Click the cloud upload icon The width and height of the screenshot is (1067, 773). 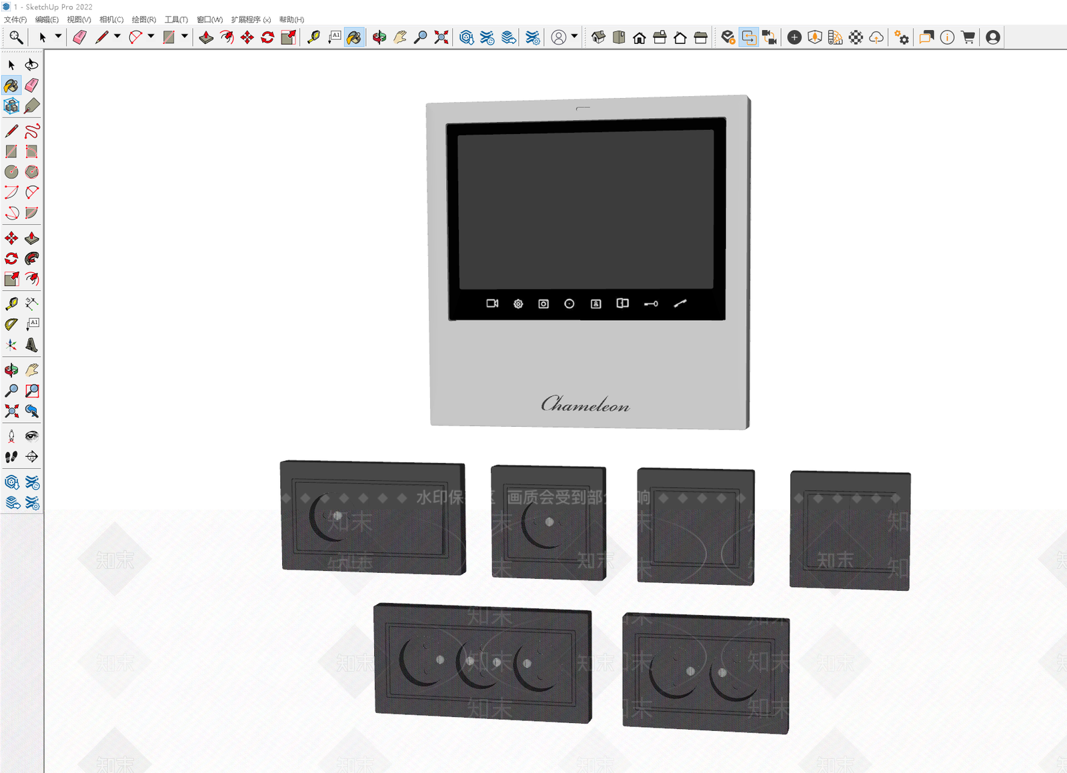[x=876, y=37]
